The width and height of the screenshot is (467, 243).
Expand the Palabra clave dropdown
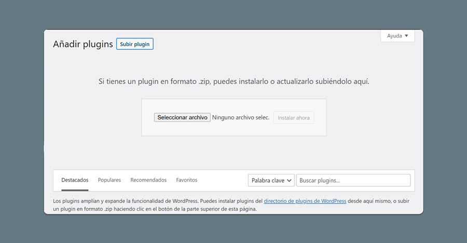pos(271,181)
